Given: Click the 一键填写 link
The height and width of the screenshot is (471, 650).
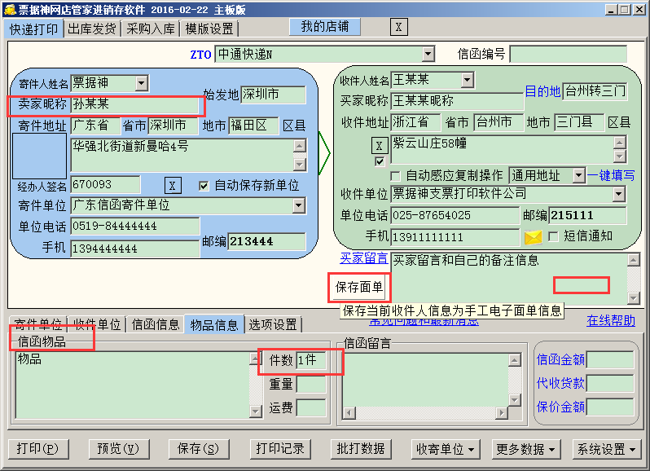Looking at the screenshot, I should 611,175.
